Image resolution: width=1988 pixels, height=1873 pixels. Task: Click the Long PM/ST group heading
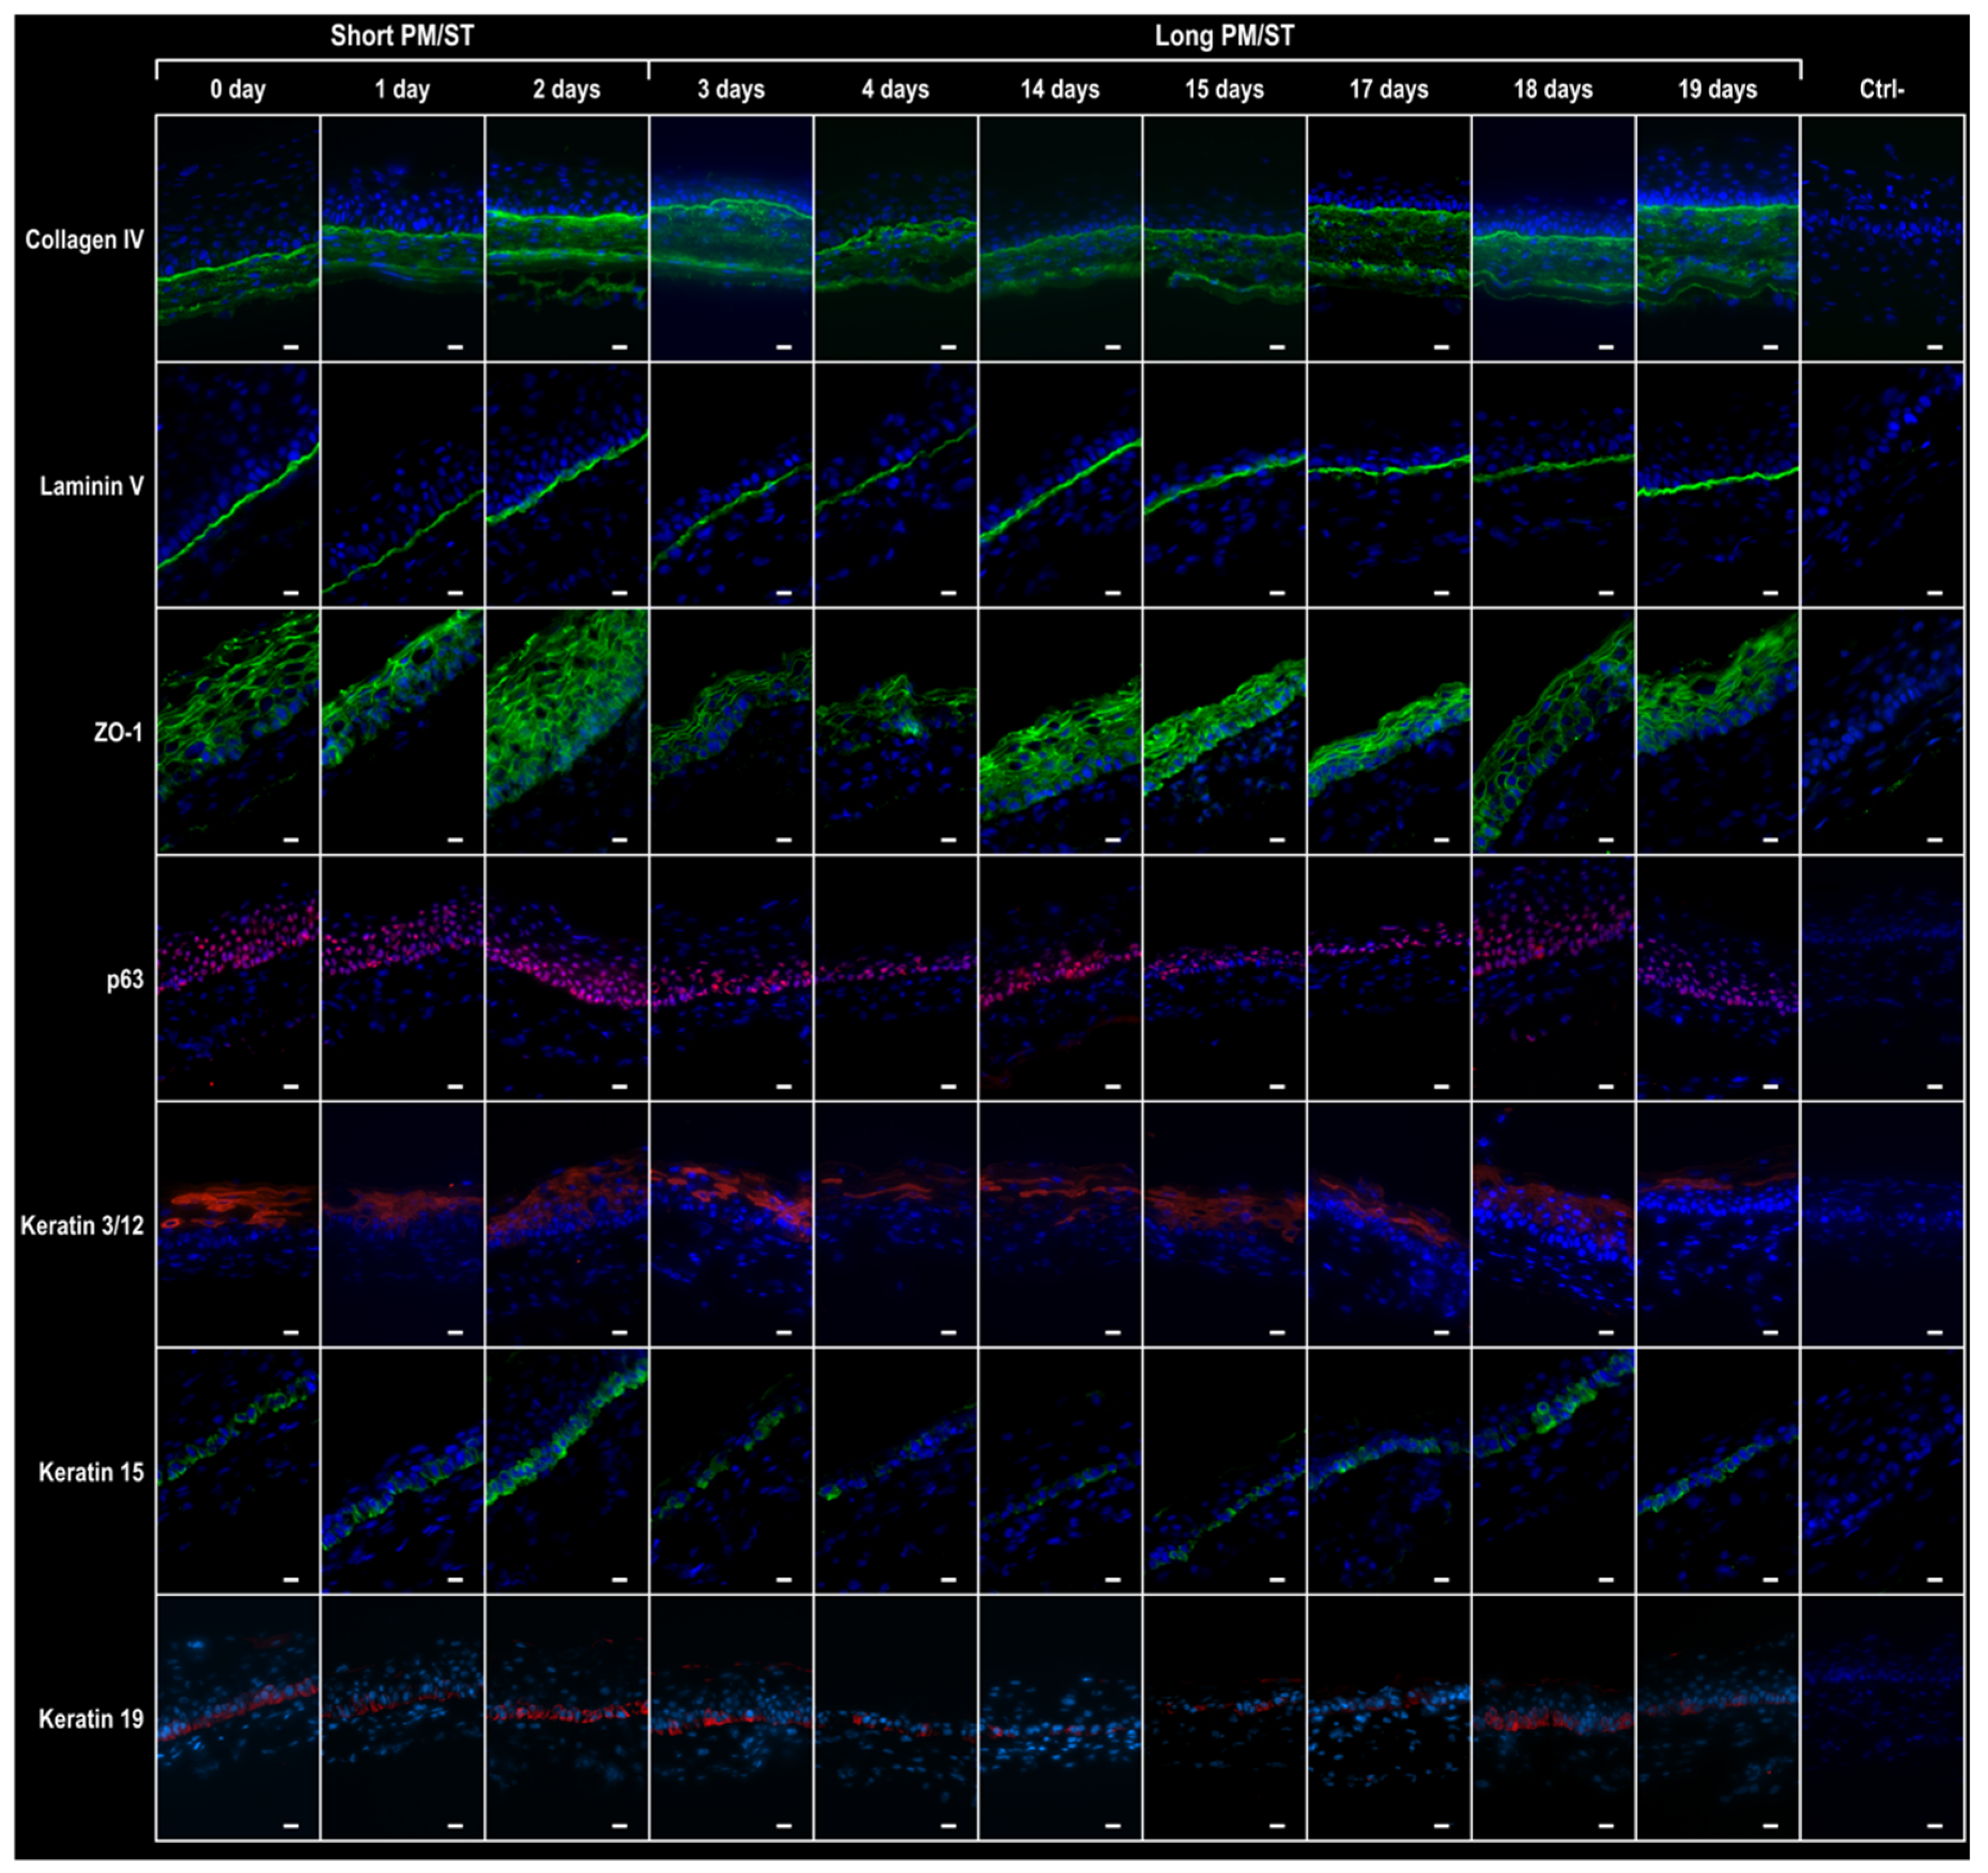1224,37
